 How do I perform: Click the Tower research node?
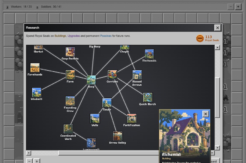107,103
